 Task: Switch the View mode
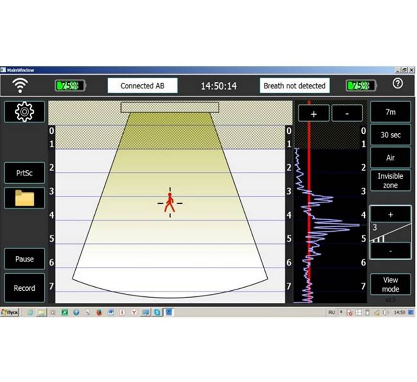pos(390,285)
